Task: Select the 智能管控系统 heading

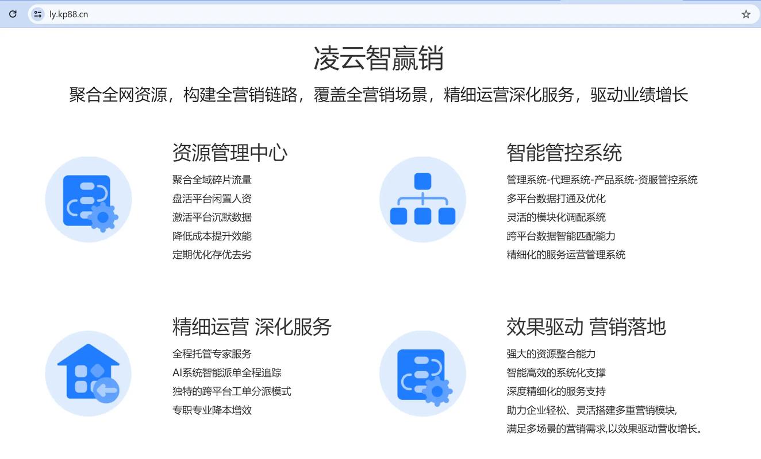Action: [564, 153]
